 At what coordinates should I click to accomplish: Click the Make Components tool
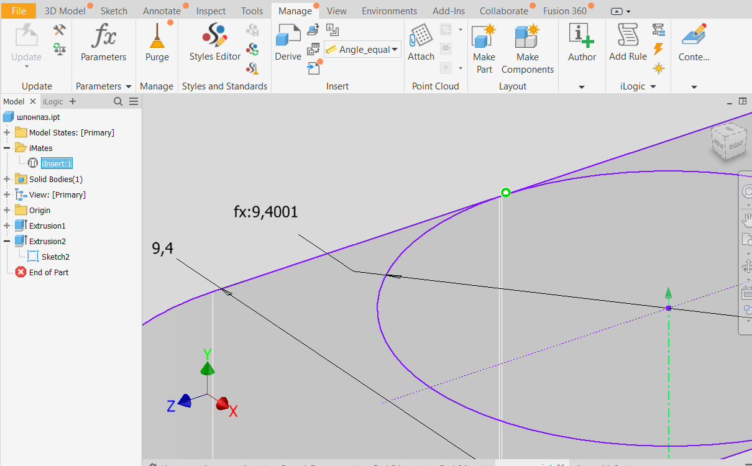click(x=526, y=48)
